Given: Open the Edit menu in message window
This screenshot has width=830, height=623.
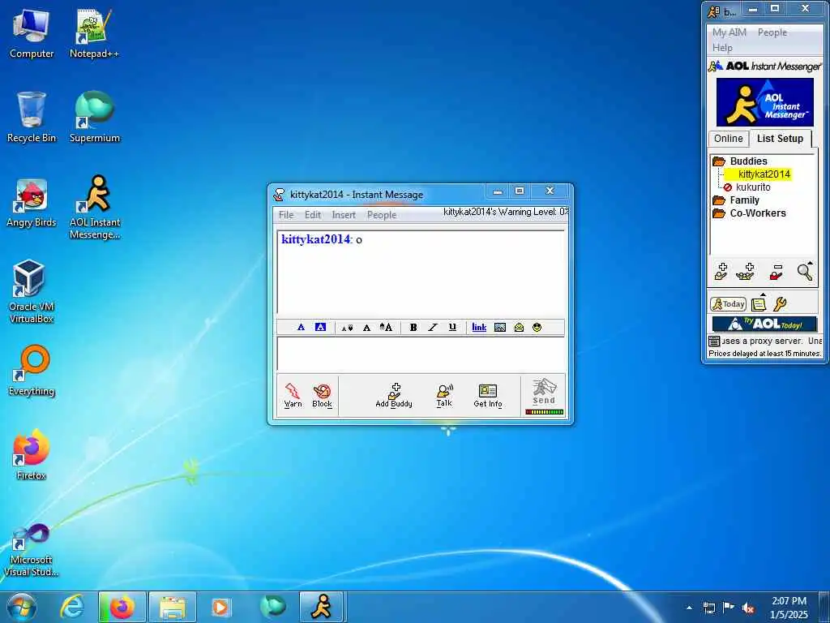Looking at the screenshot, I should coord(312,214).
